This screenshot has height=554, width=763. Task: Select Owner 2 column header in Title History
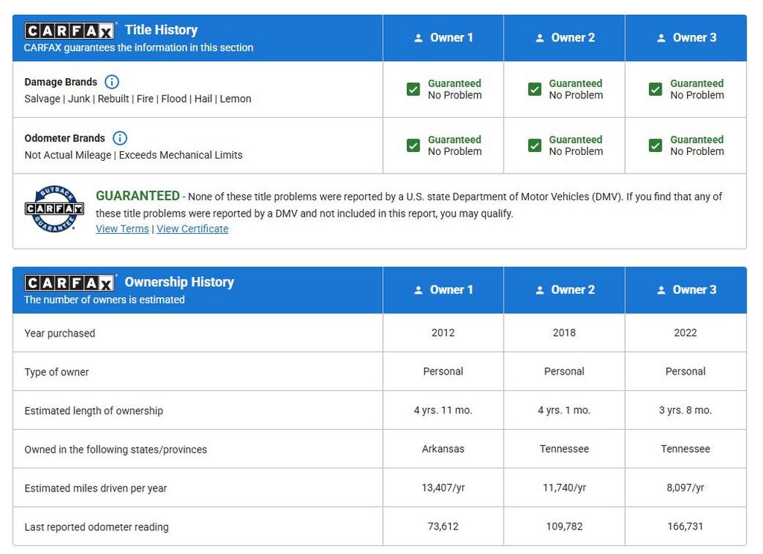pyautogui.click(x=564, y=38)
